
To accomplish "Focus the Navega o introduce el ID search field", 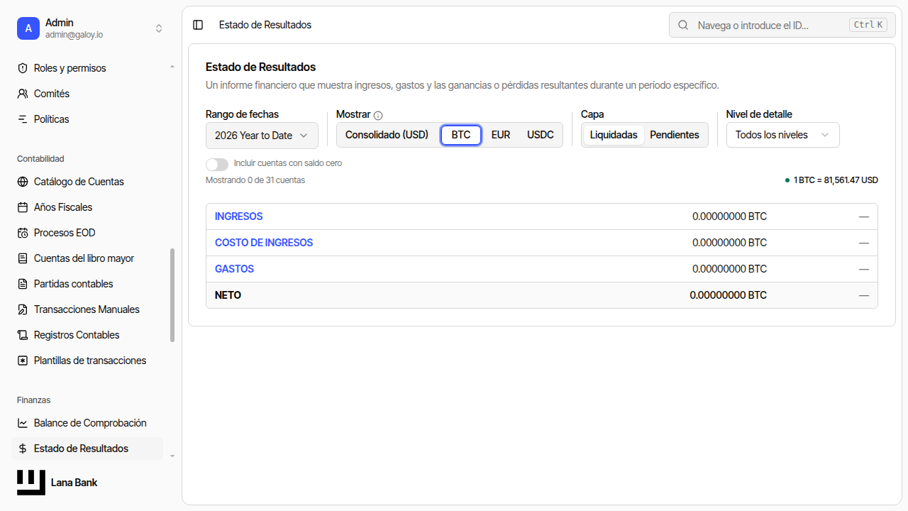I will click(782, 25).
